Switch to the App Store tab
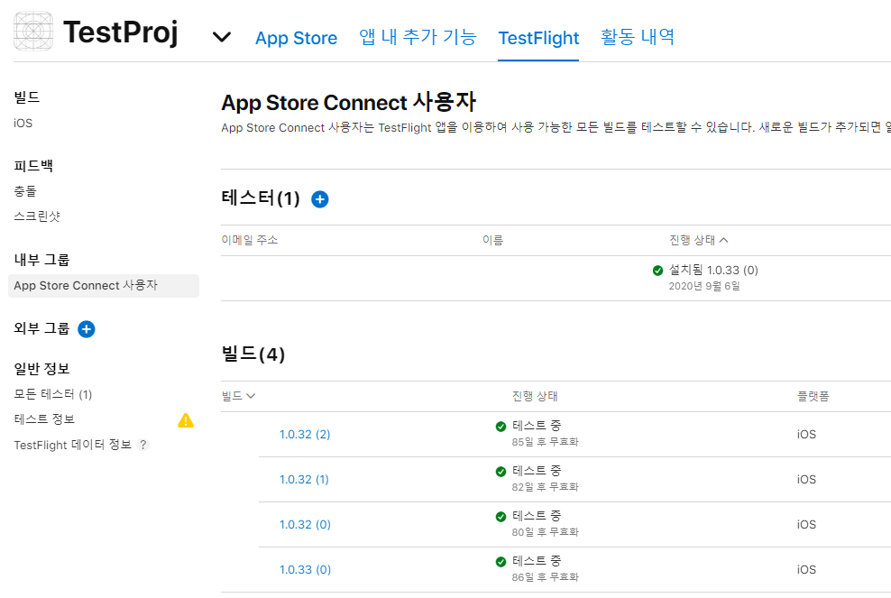The height and width of the screenshot is (598, 891). (296, 38)
